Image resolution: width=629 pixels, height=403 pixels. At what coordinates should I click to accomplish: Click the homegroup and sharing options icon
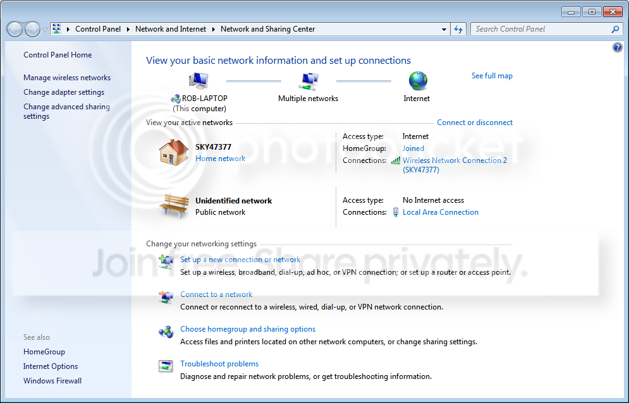[x=166, y=332]
